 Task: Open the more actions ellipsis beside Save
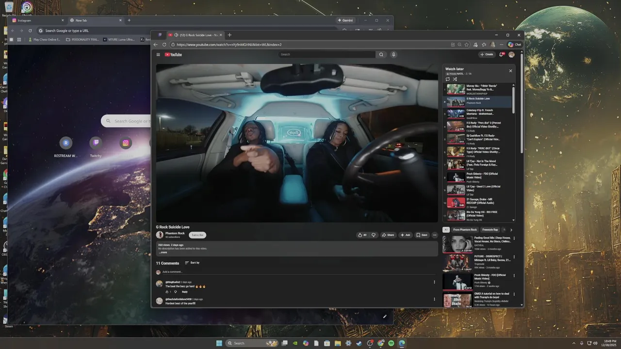[435, 235]
